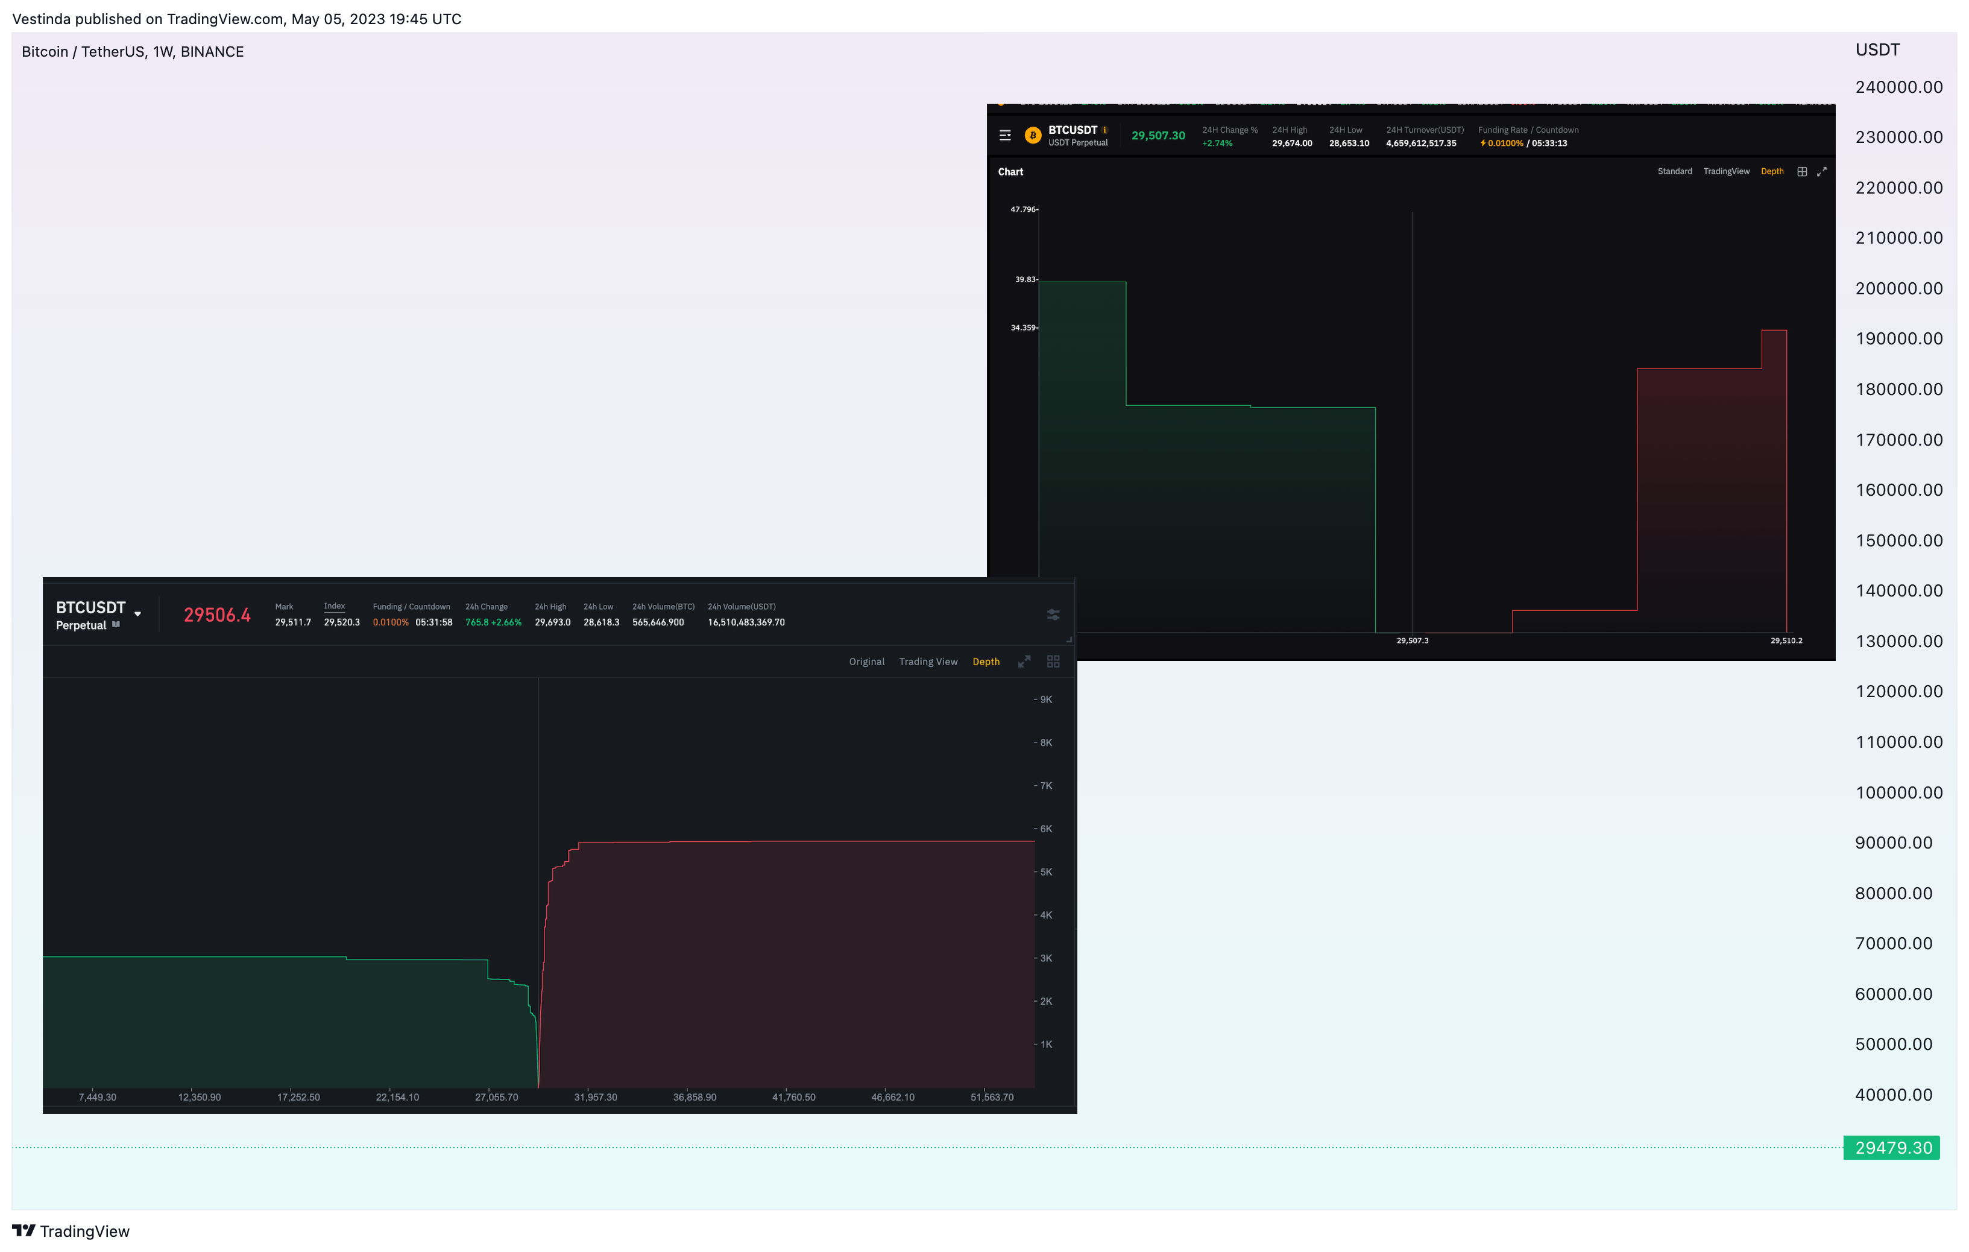Open the hamburger market list menu icon
The image size is (1969, 1252).
click(x=1005, y=136)
